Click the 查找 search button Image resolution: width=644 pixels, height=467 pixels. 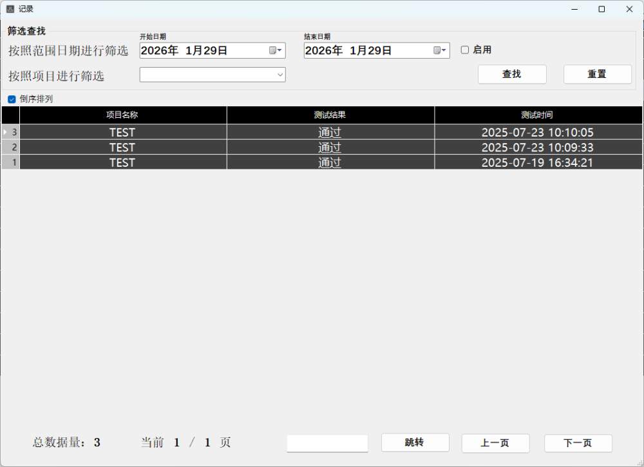click(512, 74)
